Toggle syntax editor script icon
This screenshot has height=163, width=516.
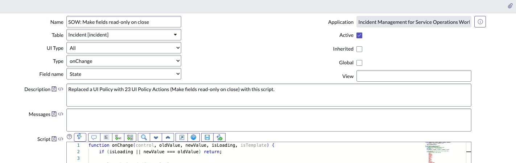pos(80,137)
